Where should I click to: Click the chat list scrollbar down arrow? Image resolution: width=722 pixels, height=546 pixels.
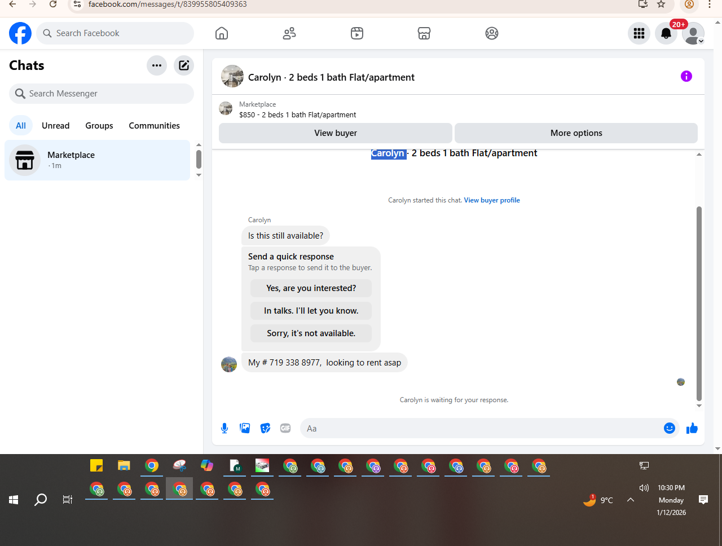pyautogui.click(x=199, y=175)
